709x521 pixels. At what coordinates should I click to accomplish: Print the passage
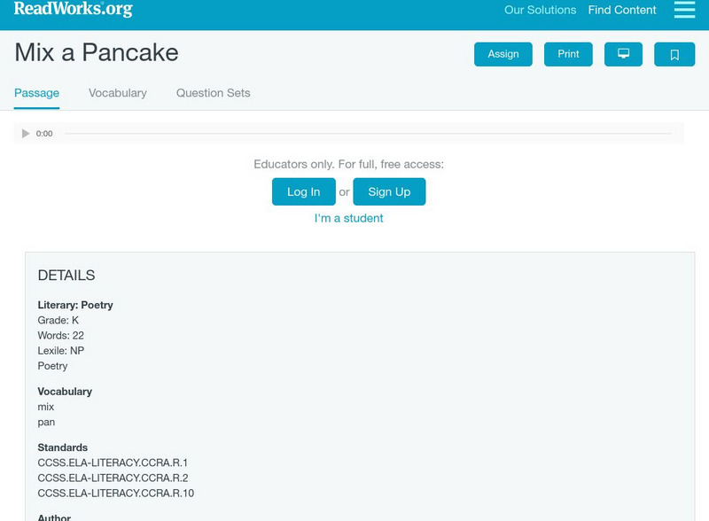(x=568, y=53)
